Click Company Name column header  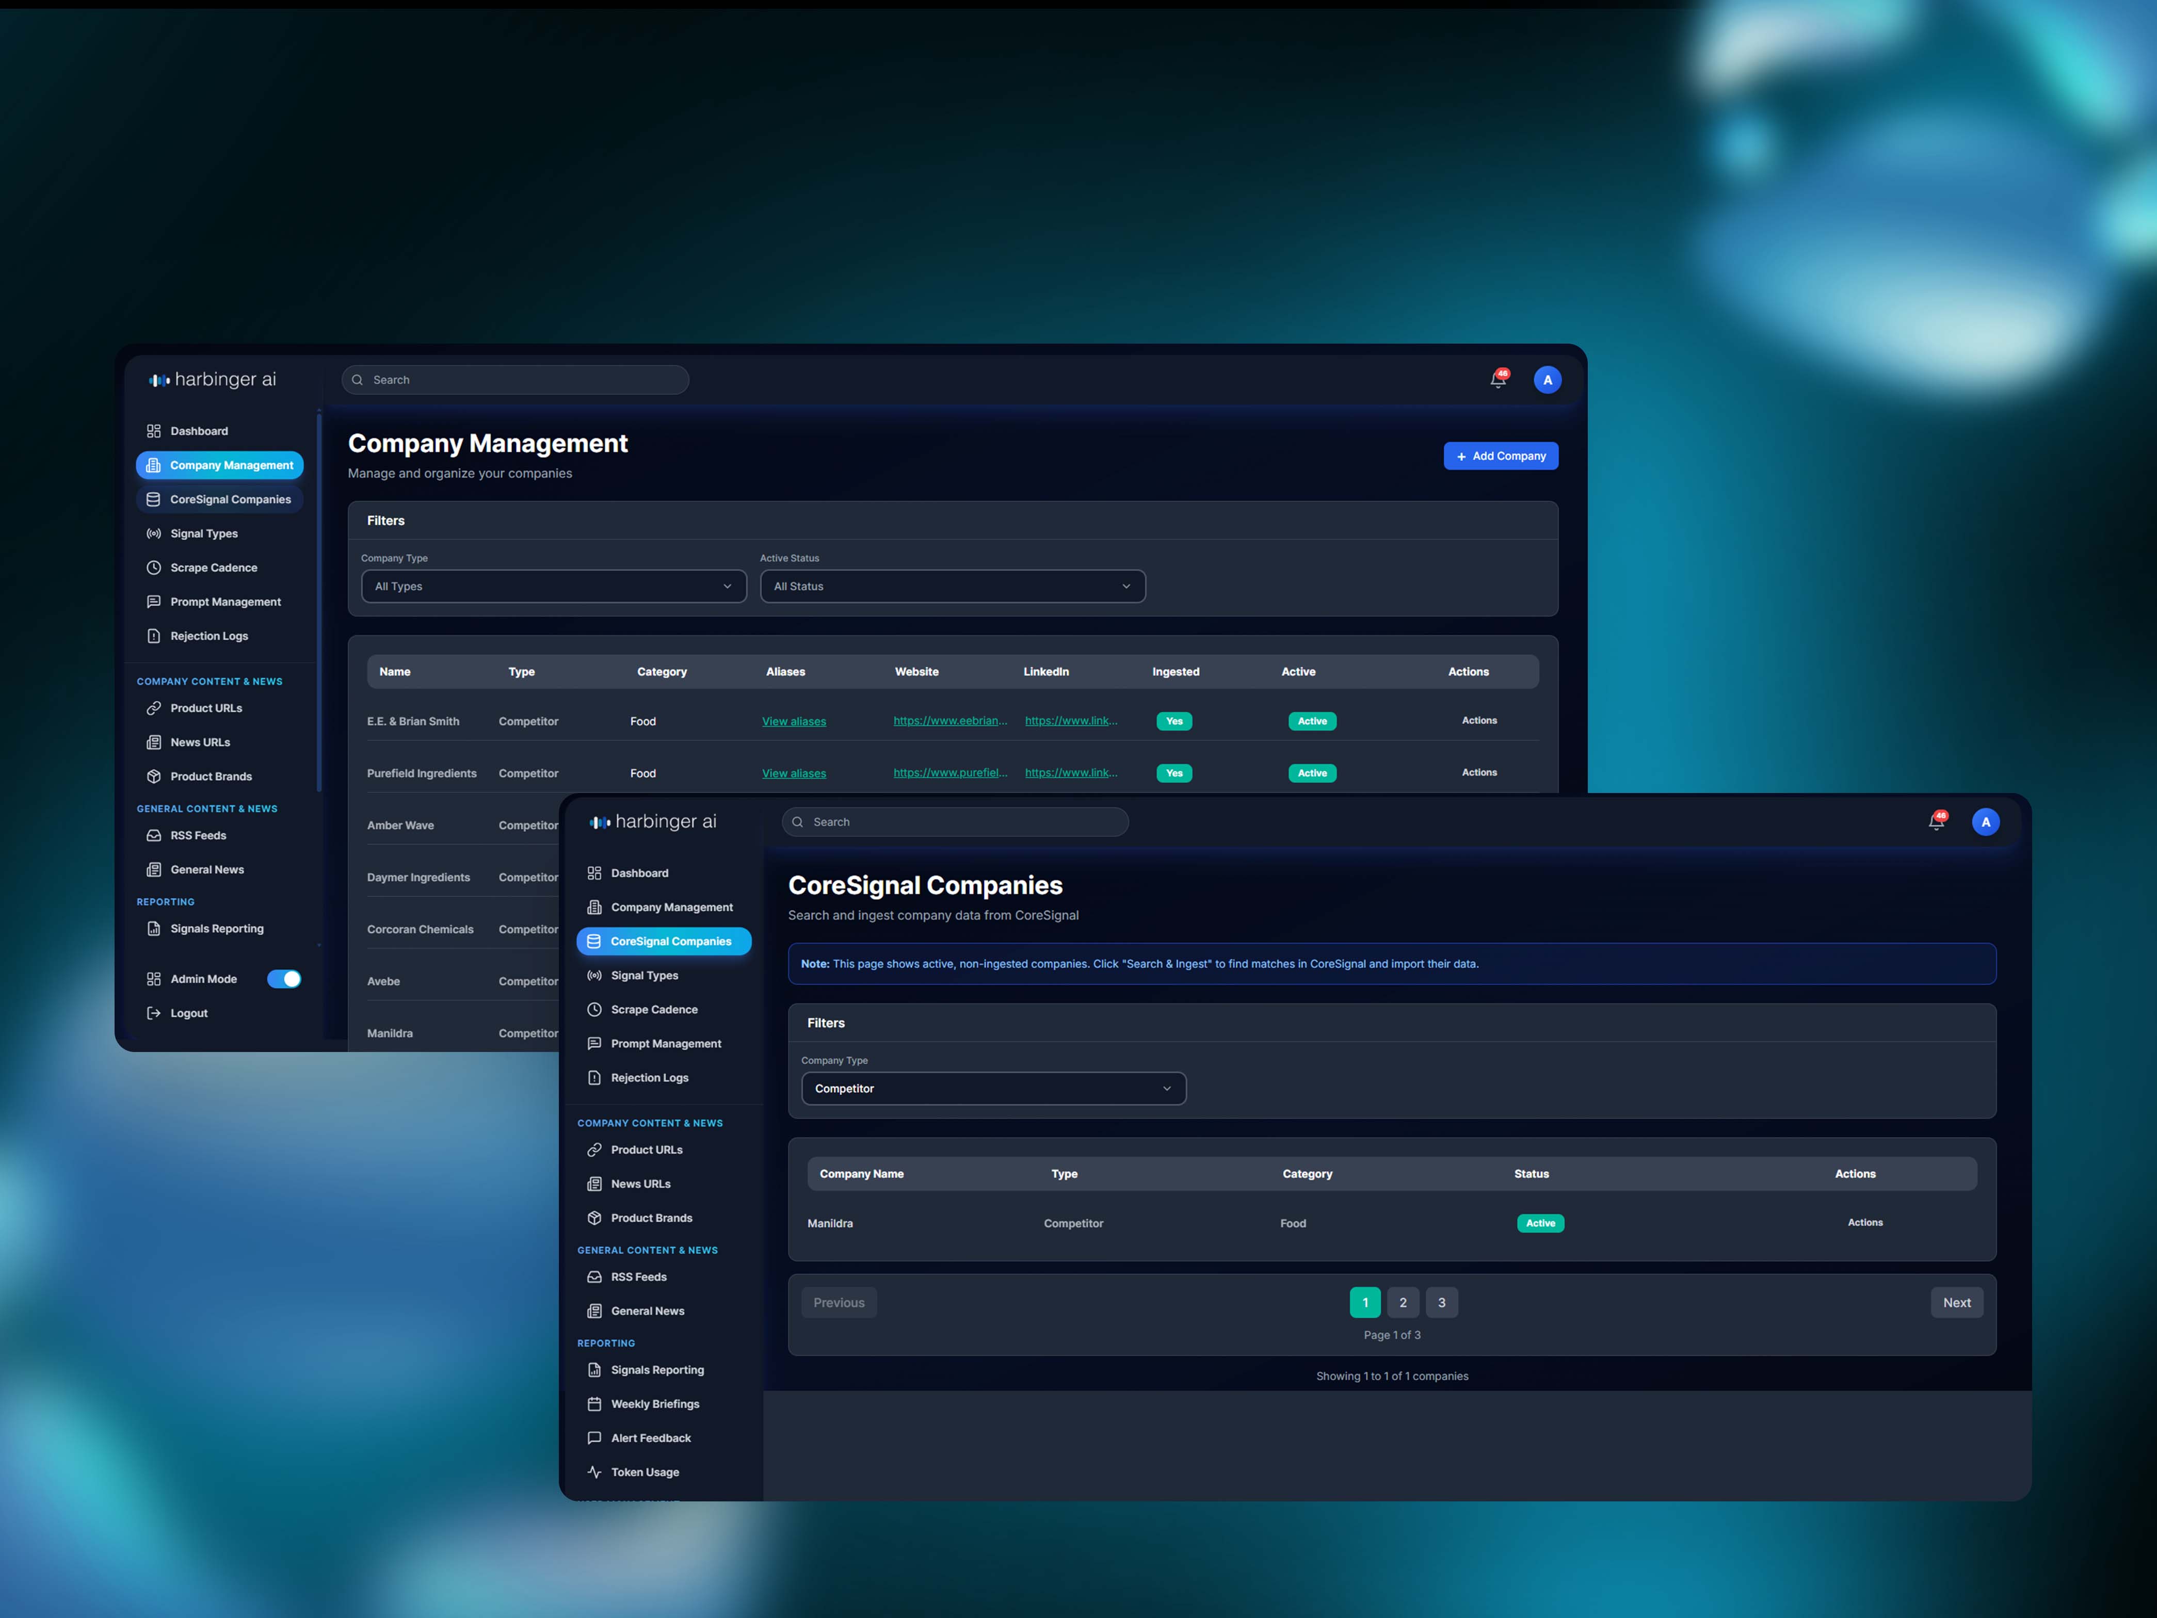862,1174
